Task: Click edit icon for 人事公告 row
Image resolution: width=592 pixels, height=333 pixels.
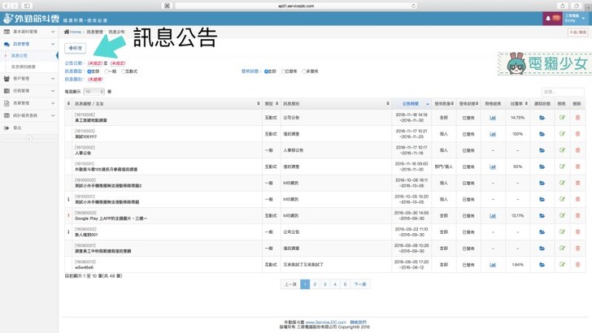Action: pyautogui.click(x=562, y=150)
